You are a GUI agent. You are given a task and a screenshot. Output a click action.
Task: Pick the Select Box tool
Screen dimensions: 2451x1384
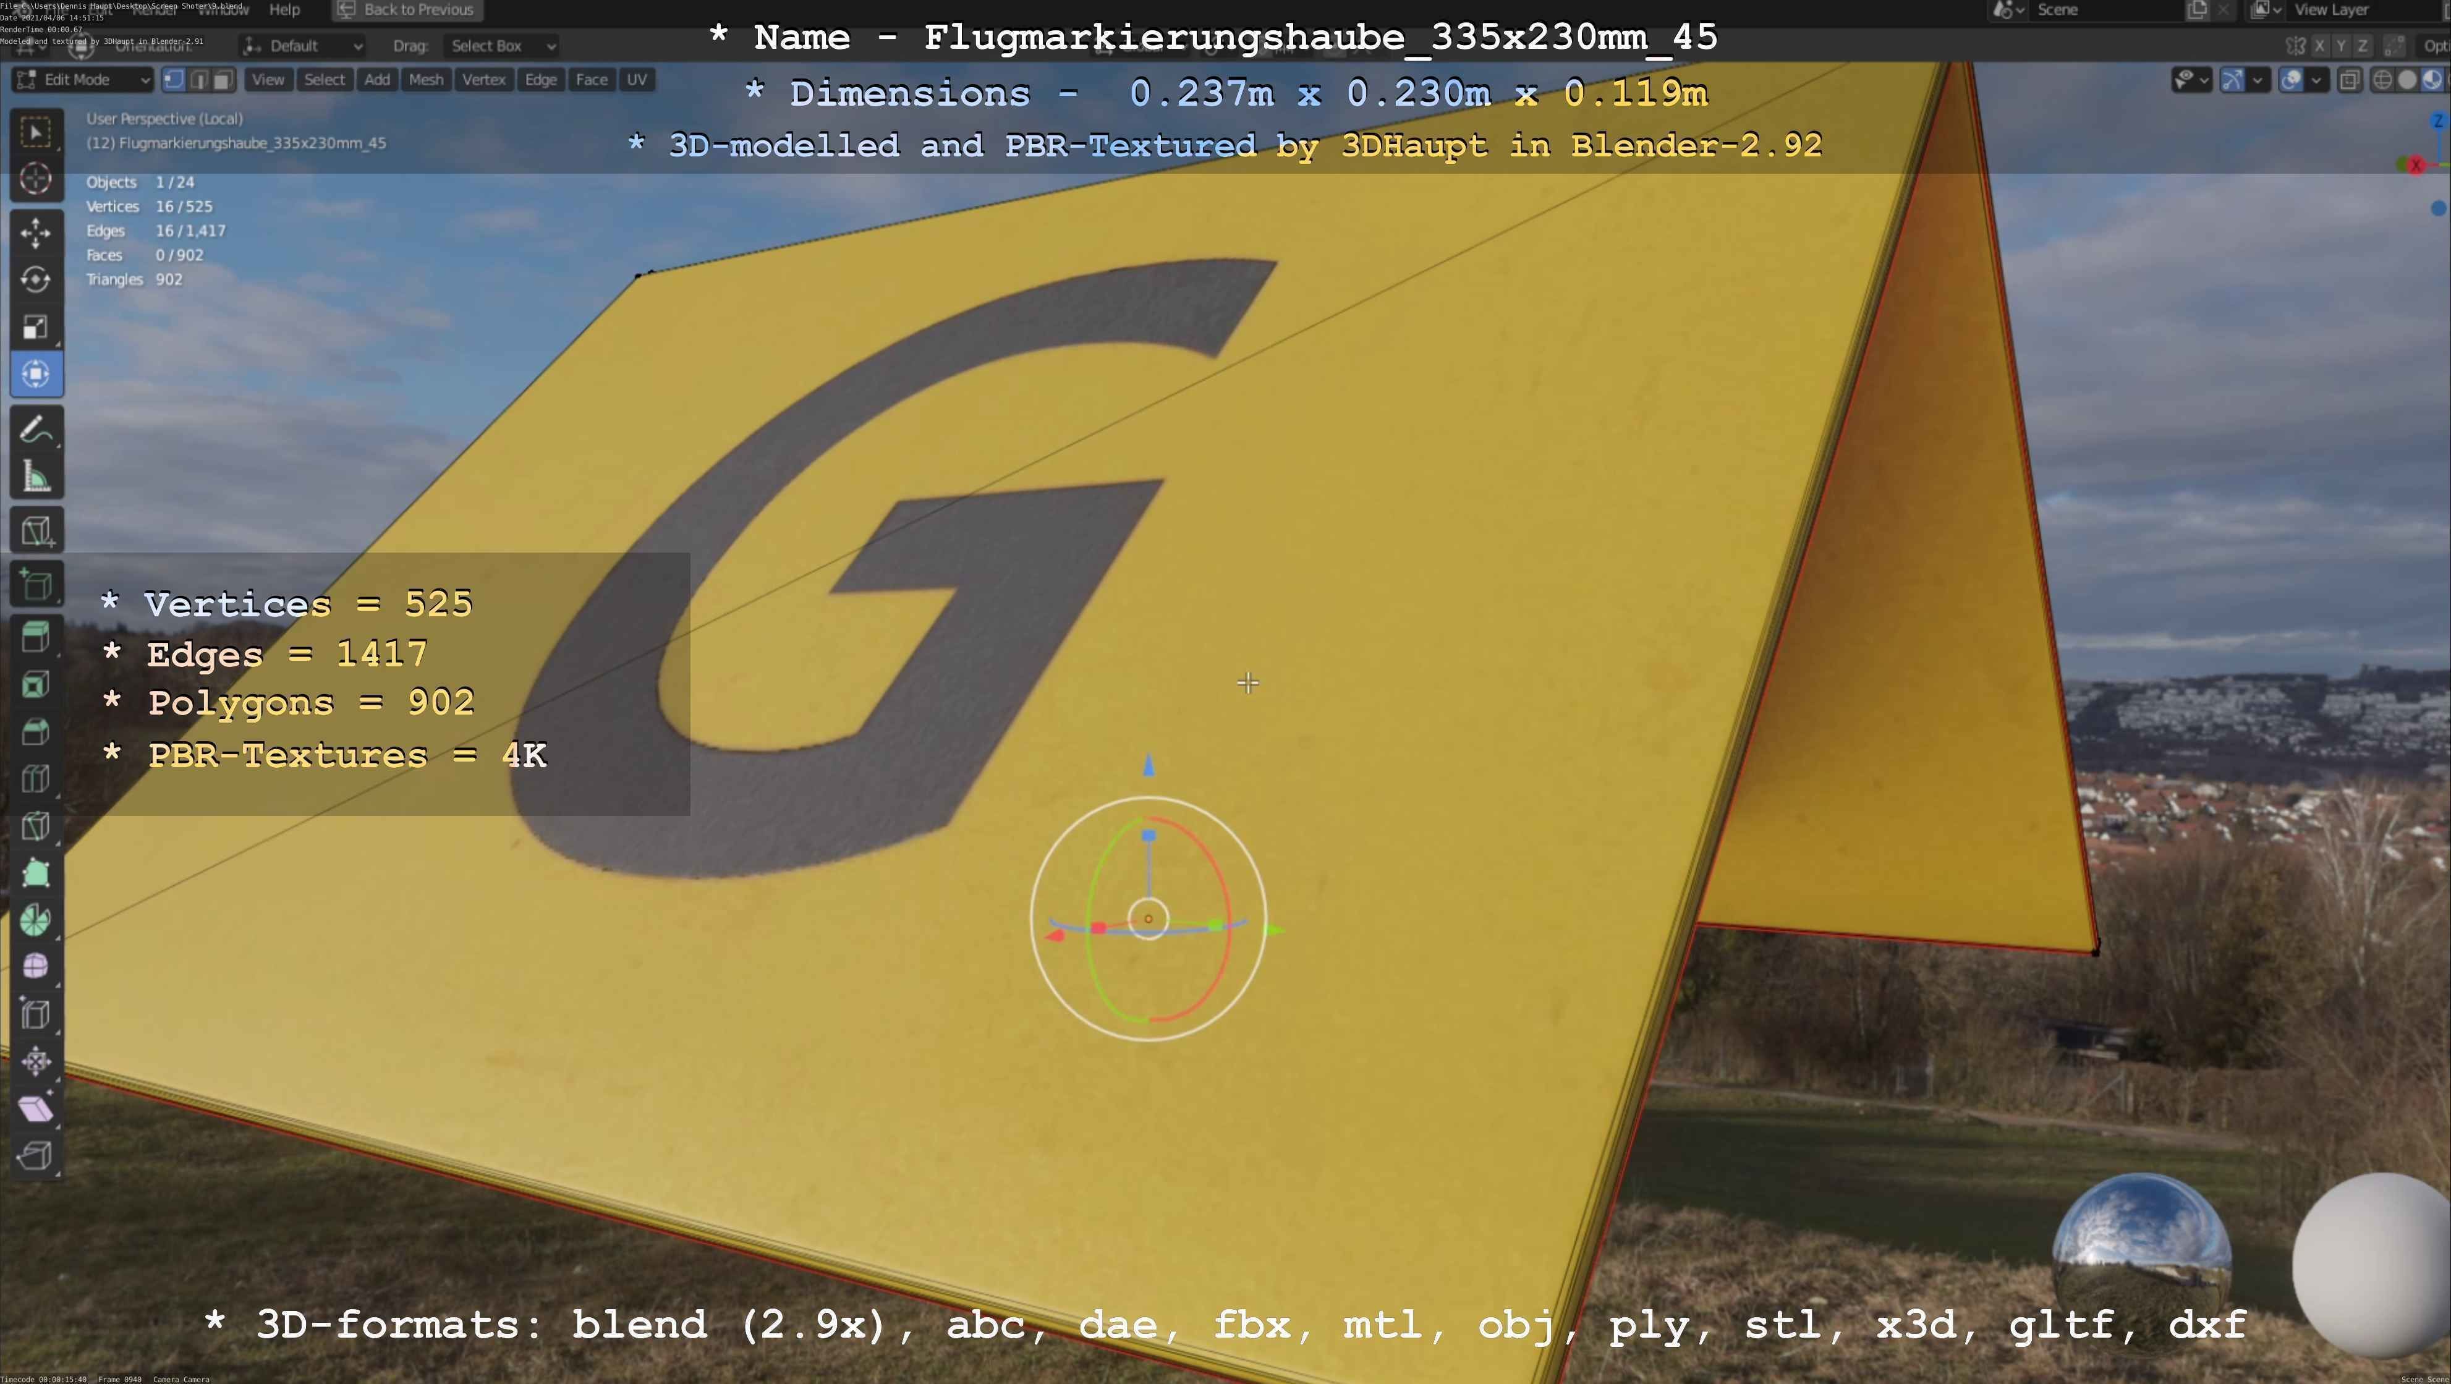(x=36, y=132)
